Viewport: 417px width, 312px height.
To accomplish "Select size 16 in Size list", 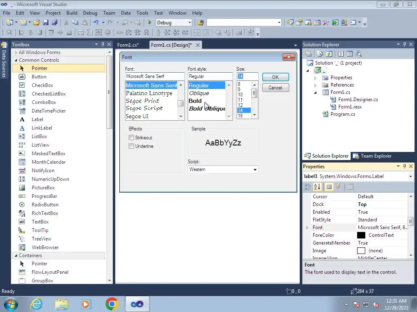I will pos(240,116).
